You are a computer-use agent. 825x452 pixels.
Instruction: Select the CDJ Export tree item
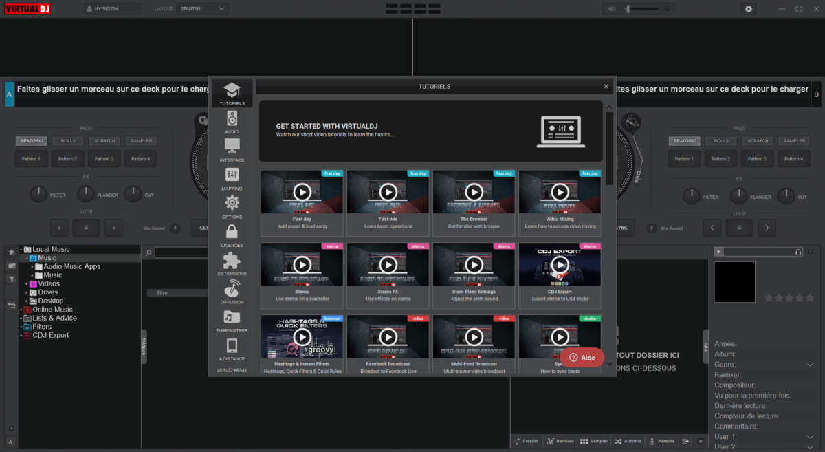click(x=51, y=336)
